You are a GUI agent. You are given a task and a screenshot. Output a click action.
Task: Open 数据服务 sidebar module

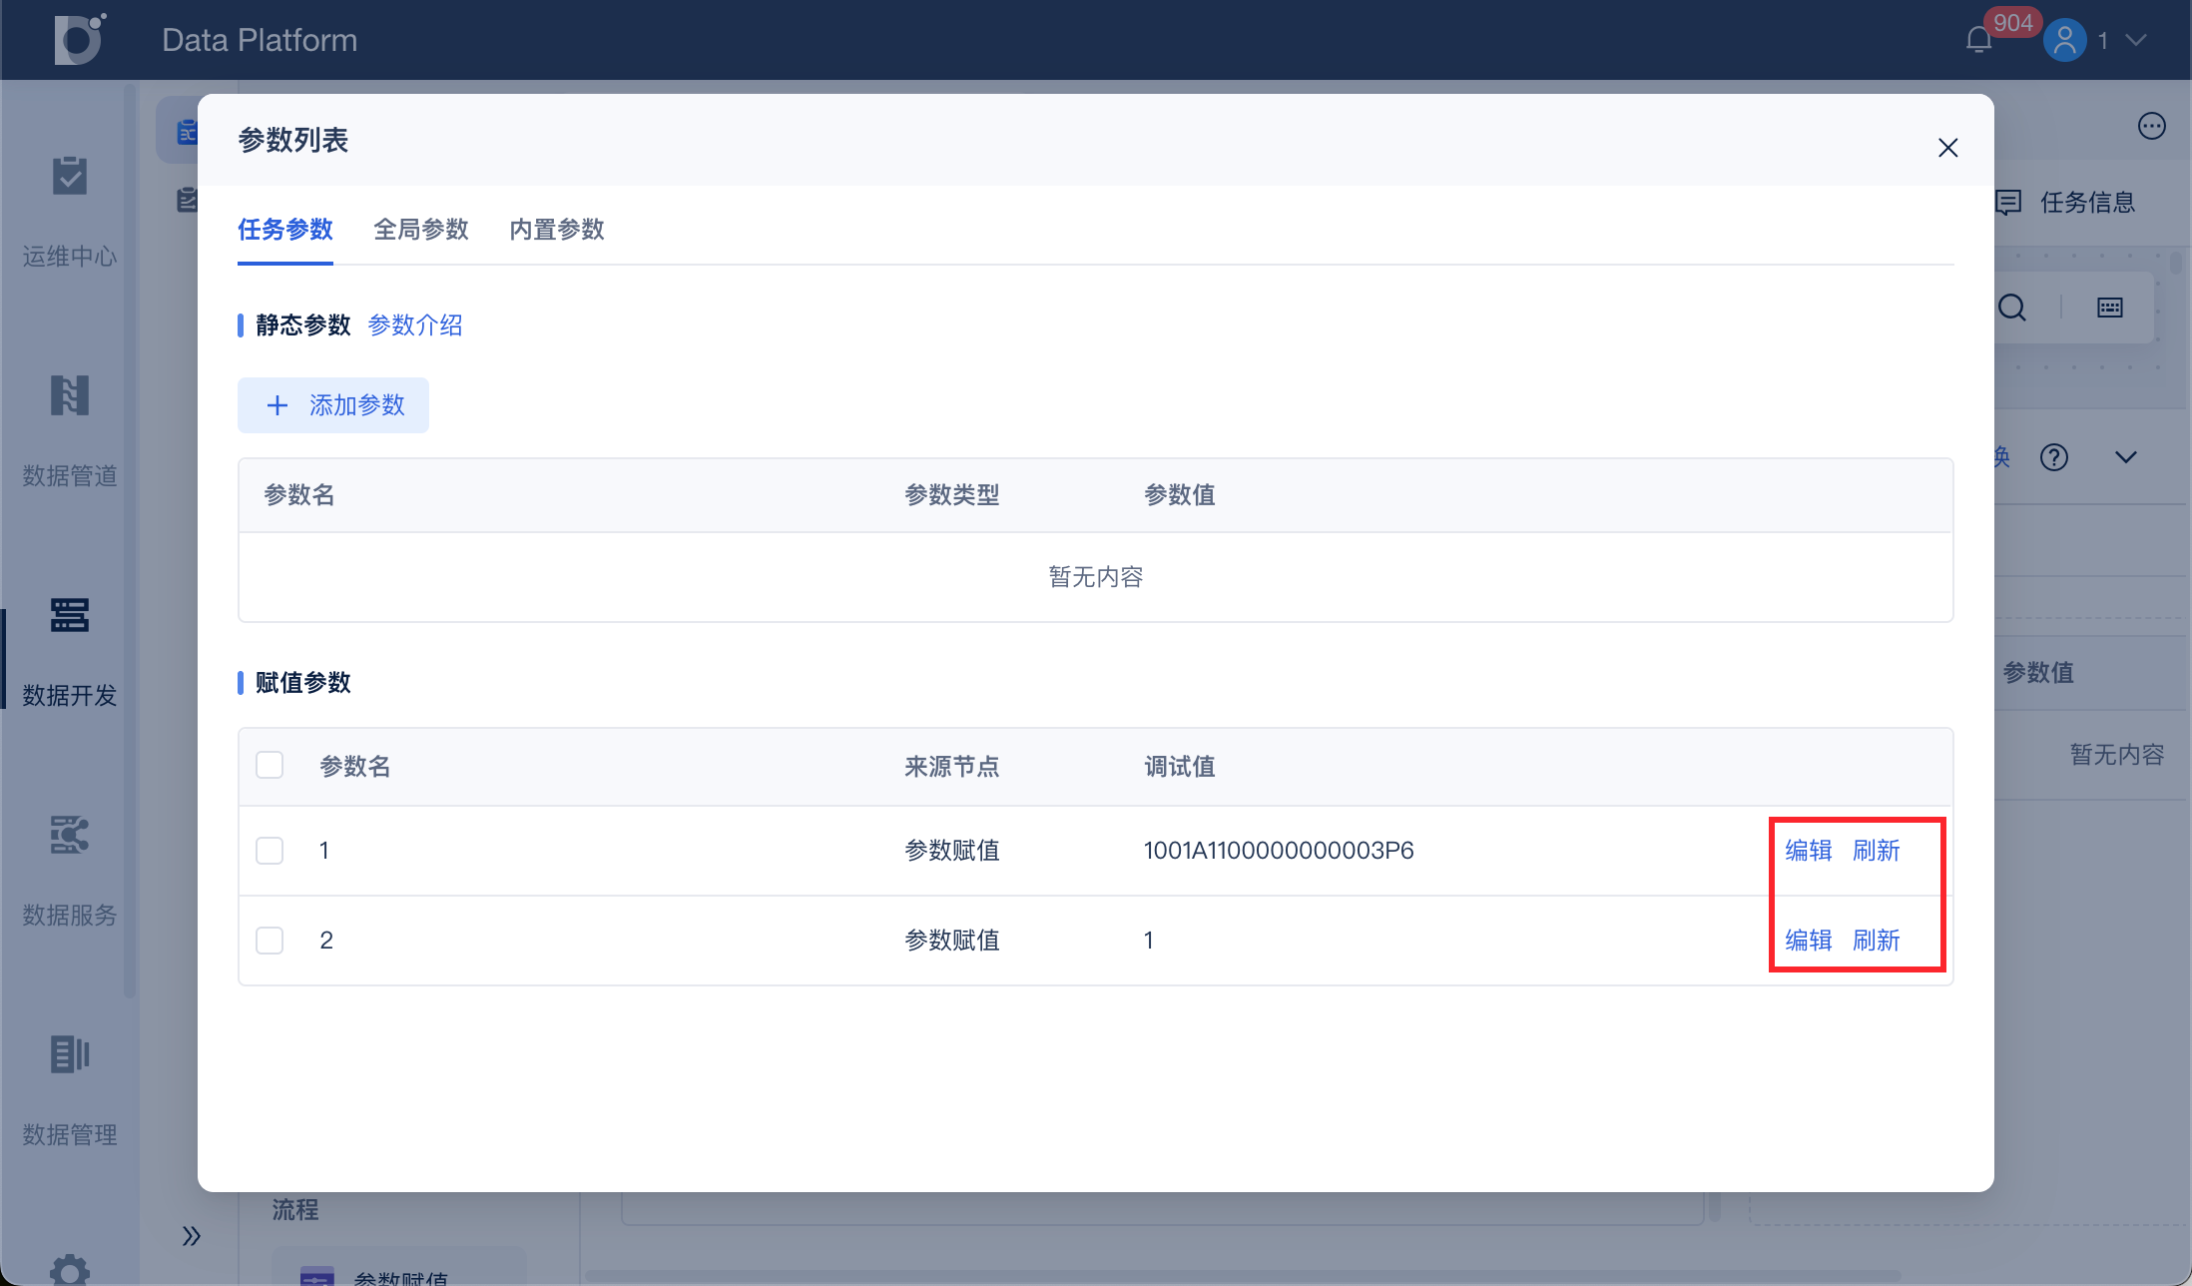[x=70, y=836]
